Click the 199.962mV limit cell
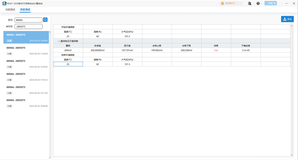 [157, 50]
